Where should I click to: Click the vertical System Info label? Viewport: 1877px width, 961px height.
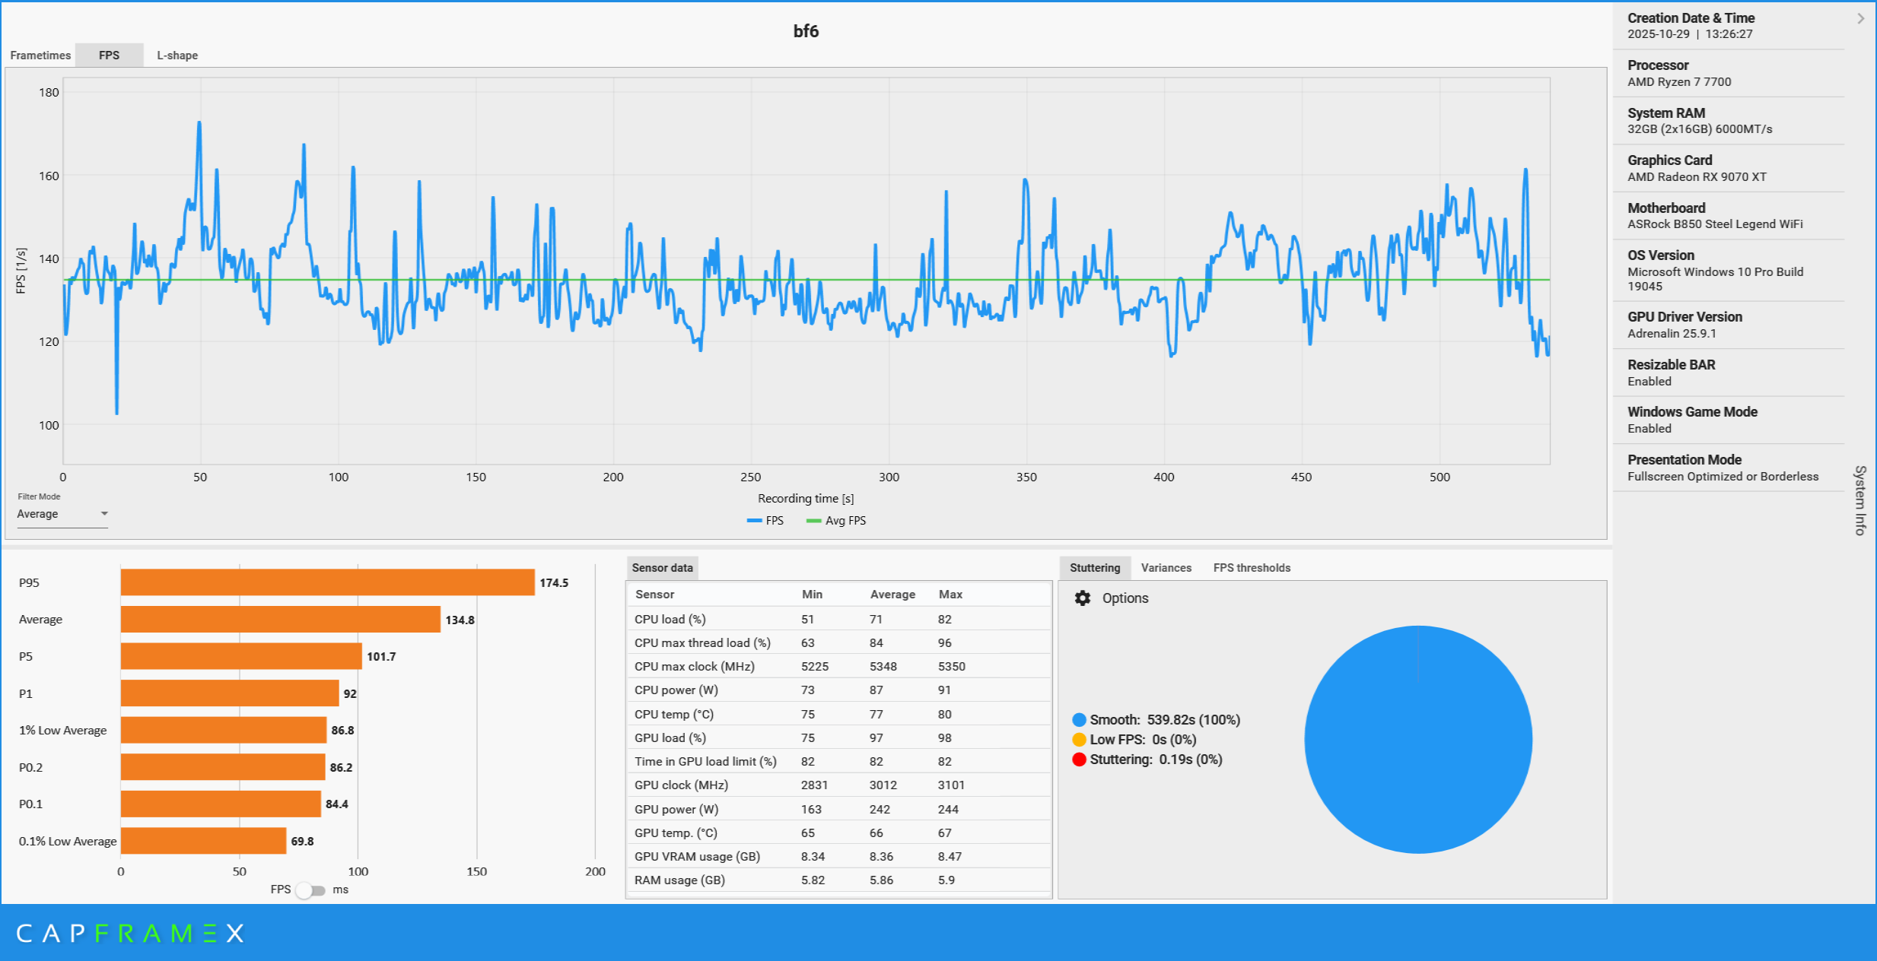coord(1860,500)
